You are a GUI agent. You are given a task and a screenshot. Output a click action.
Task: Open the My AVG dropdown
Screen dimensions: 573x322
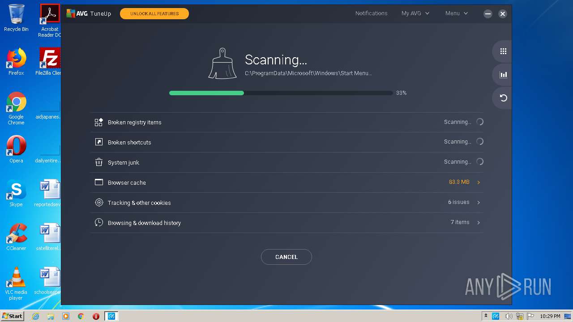[x=415, y=13]
